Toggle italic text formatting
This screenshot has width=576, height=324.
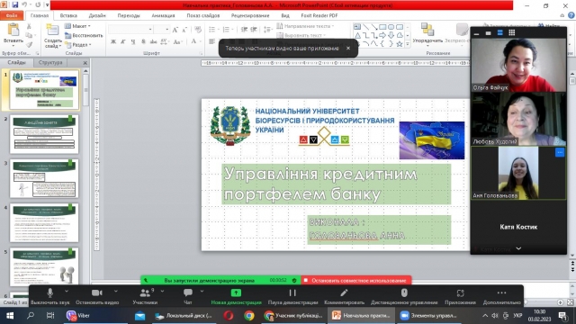pos(123,42)
